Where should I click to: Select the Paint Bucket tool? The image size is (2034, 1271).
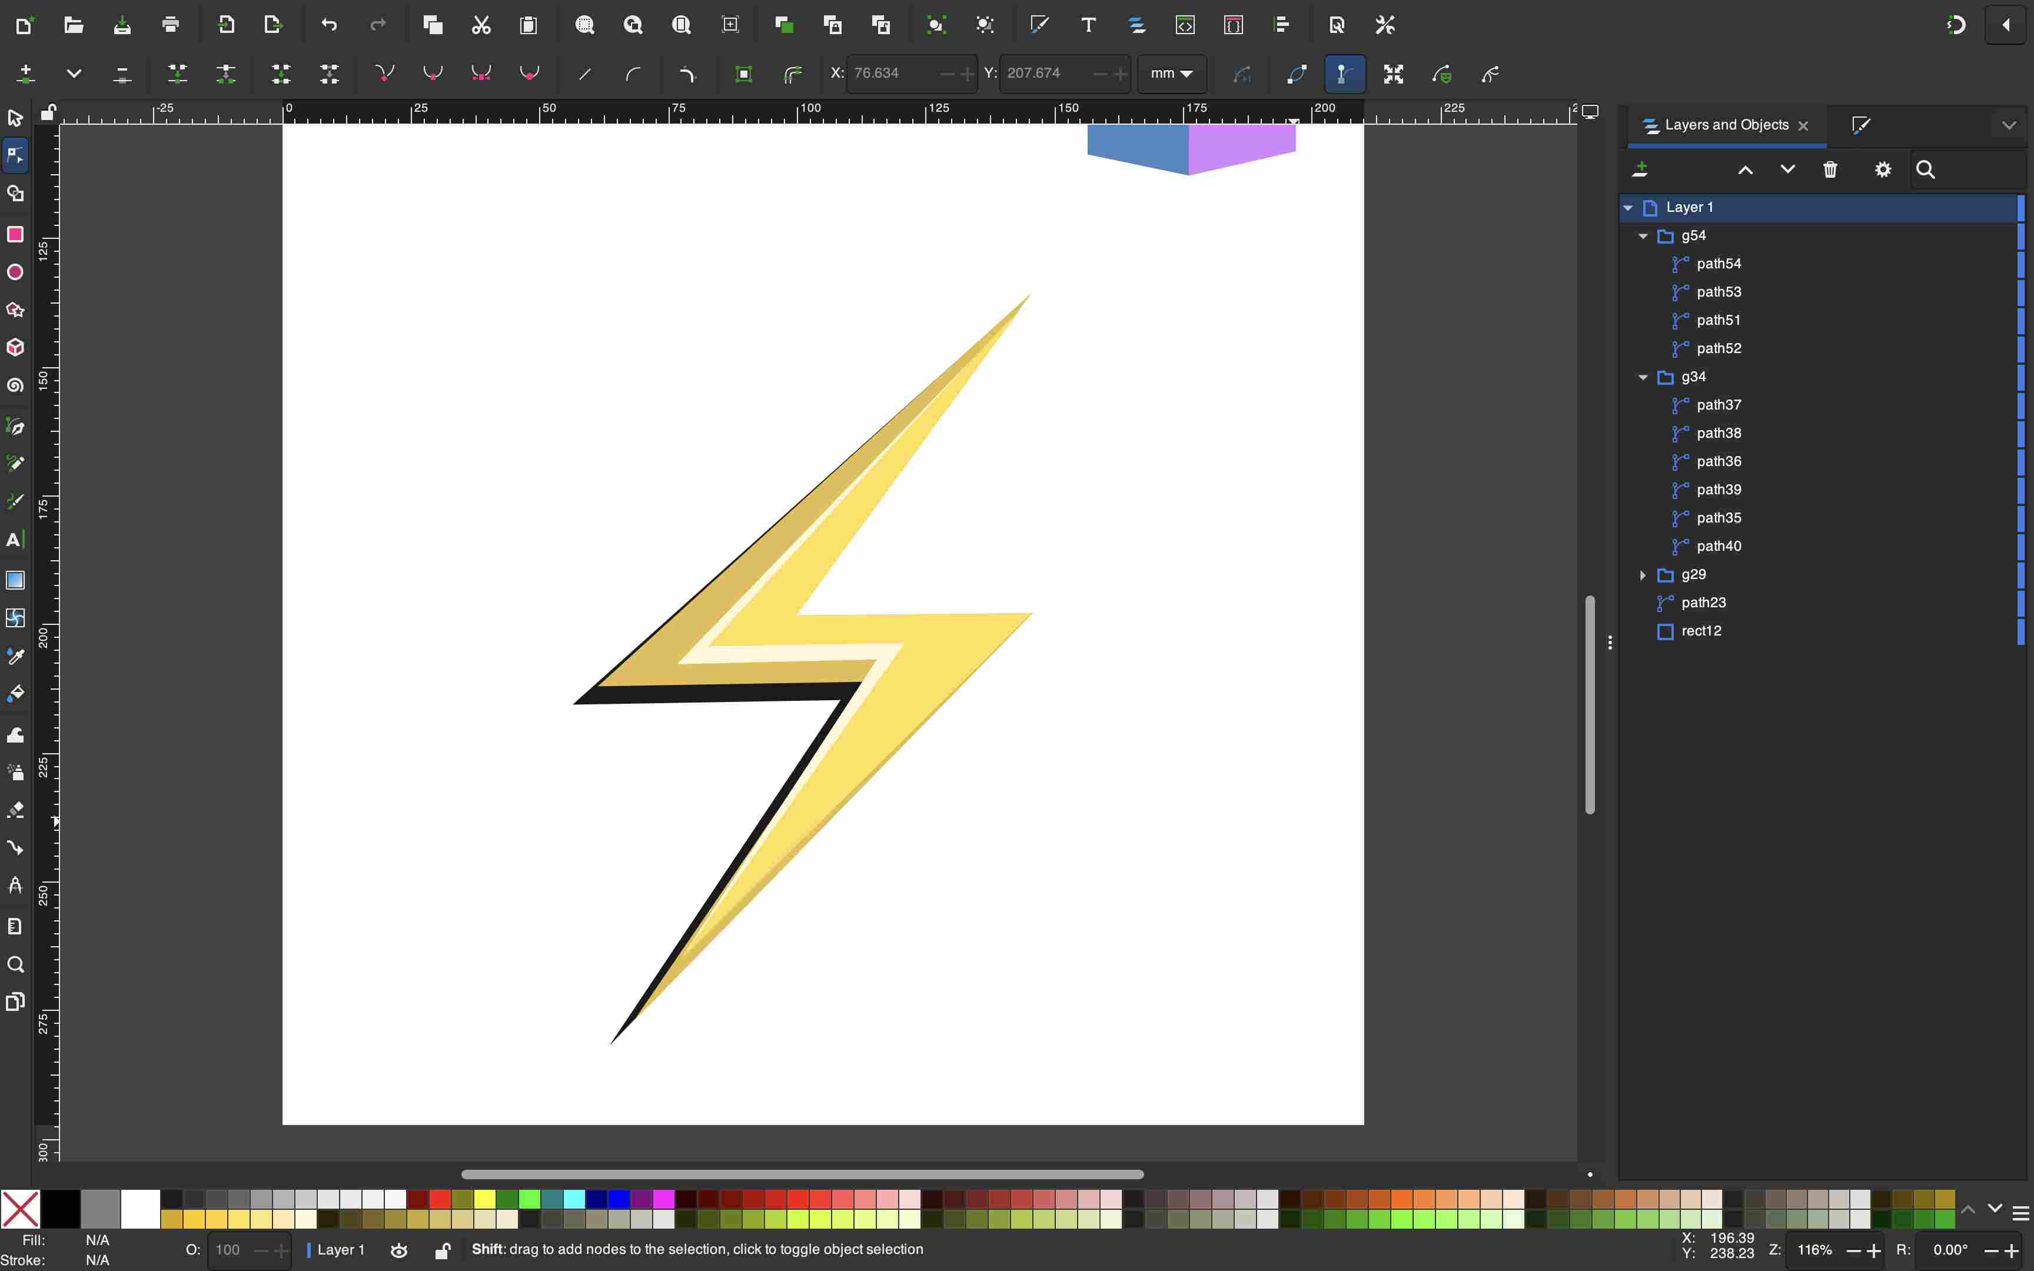(x=15, y=694)
